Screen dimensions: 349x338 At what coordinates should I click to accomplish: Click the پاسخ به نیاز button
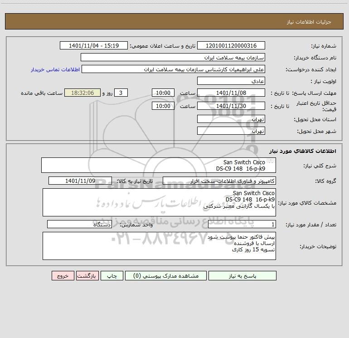[242, 275]
